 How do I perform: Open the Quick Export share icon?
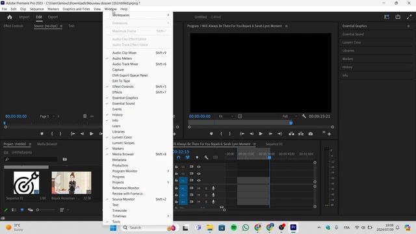pos(398,17)
